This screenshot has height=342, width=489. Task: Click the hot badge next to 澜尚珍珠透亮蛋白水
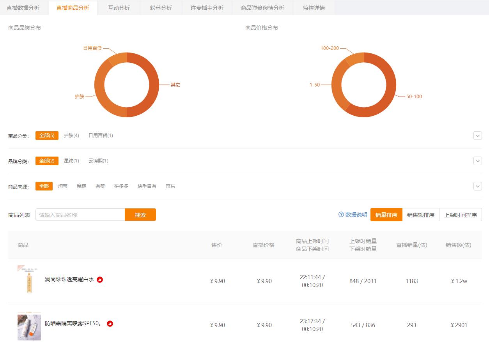point(101,280)
